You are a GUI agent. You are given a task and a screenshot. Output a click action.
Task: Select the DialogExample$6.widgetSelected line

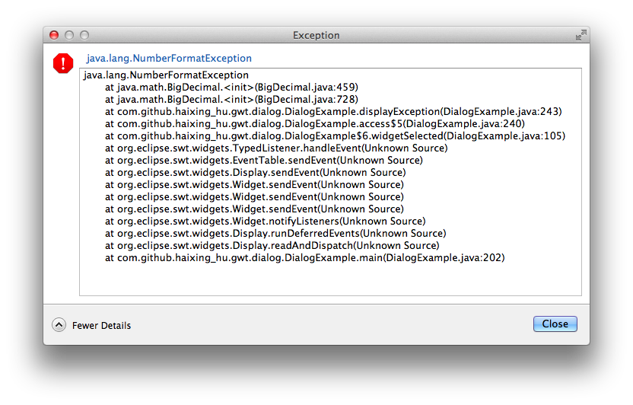335,136
